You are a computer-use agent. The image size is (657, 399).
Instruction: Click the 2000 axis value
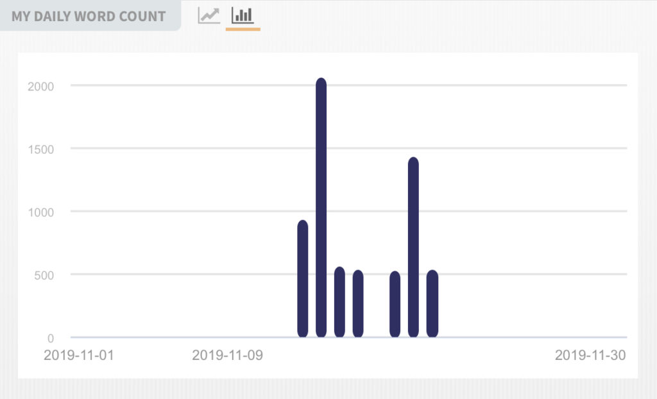pyautogui.click(x=40, y=87)
